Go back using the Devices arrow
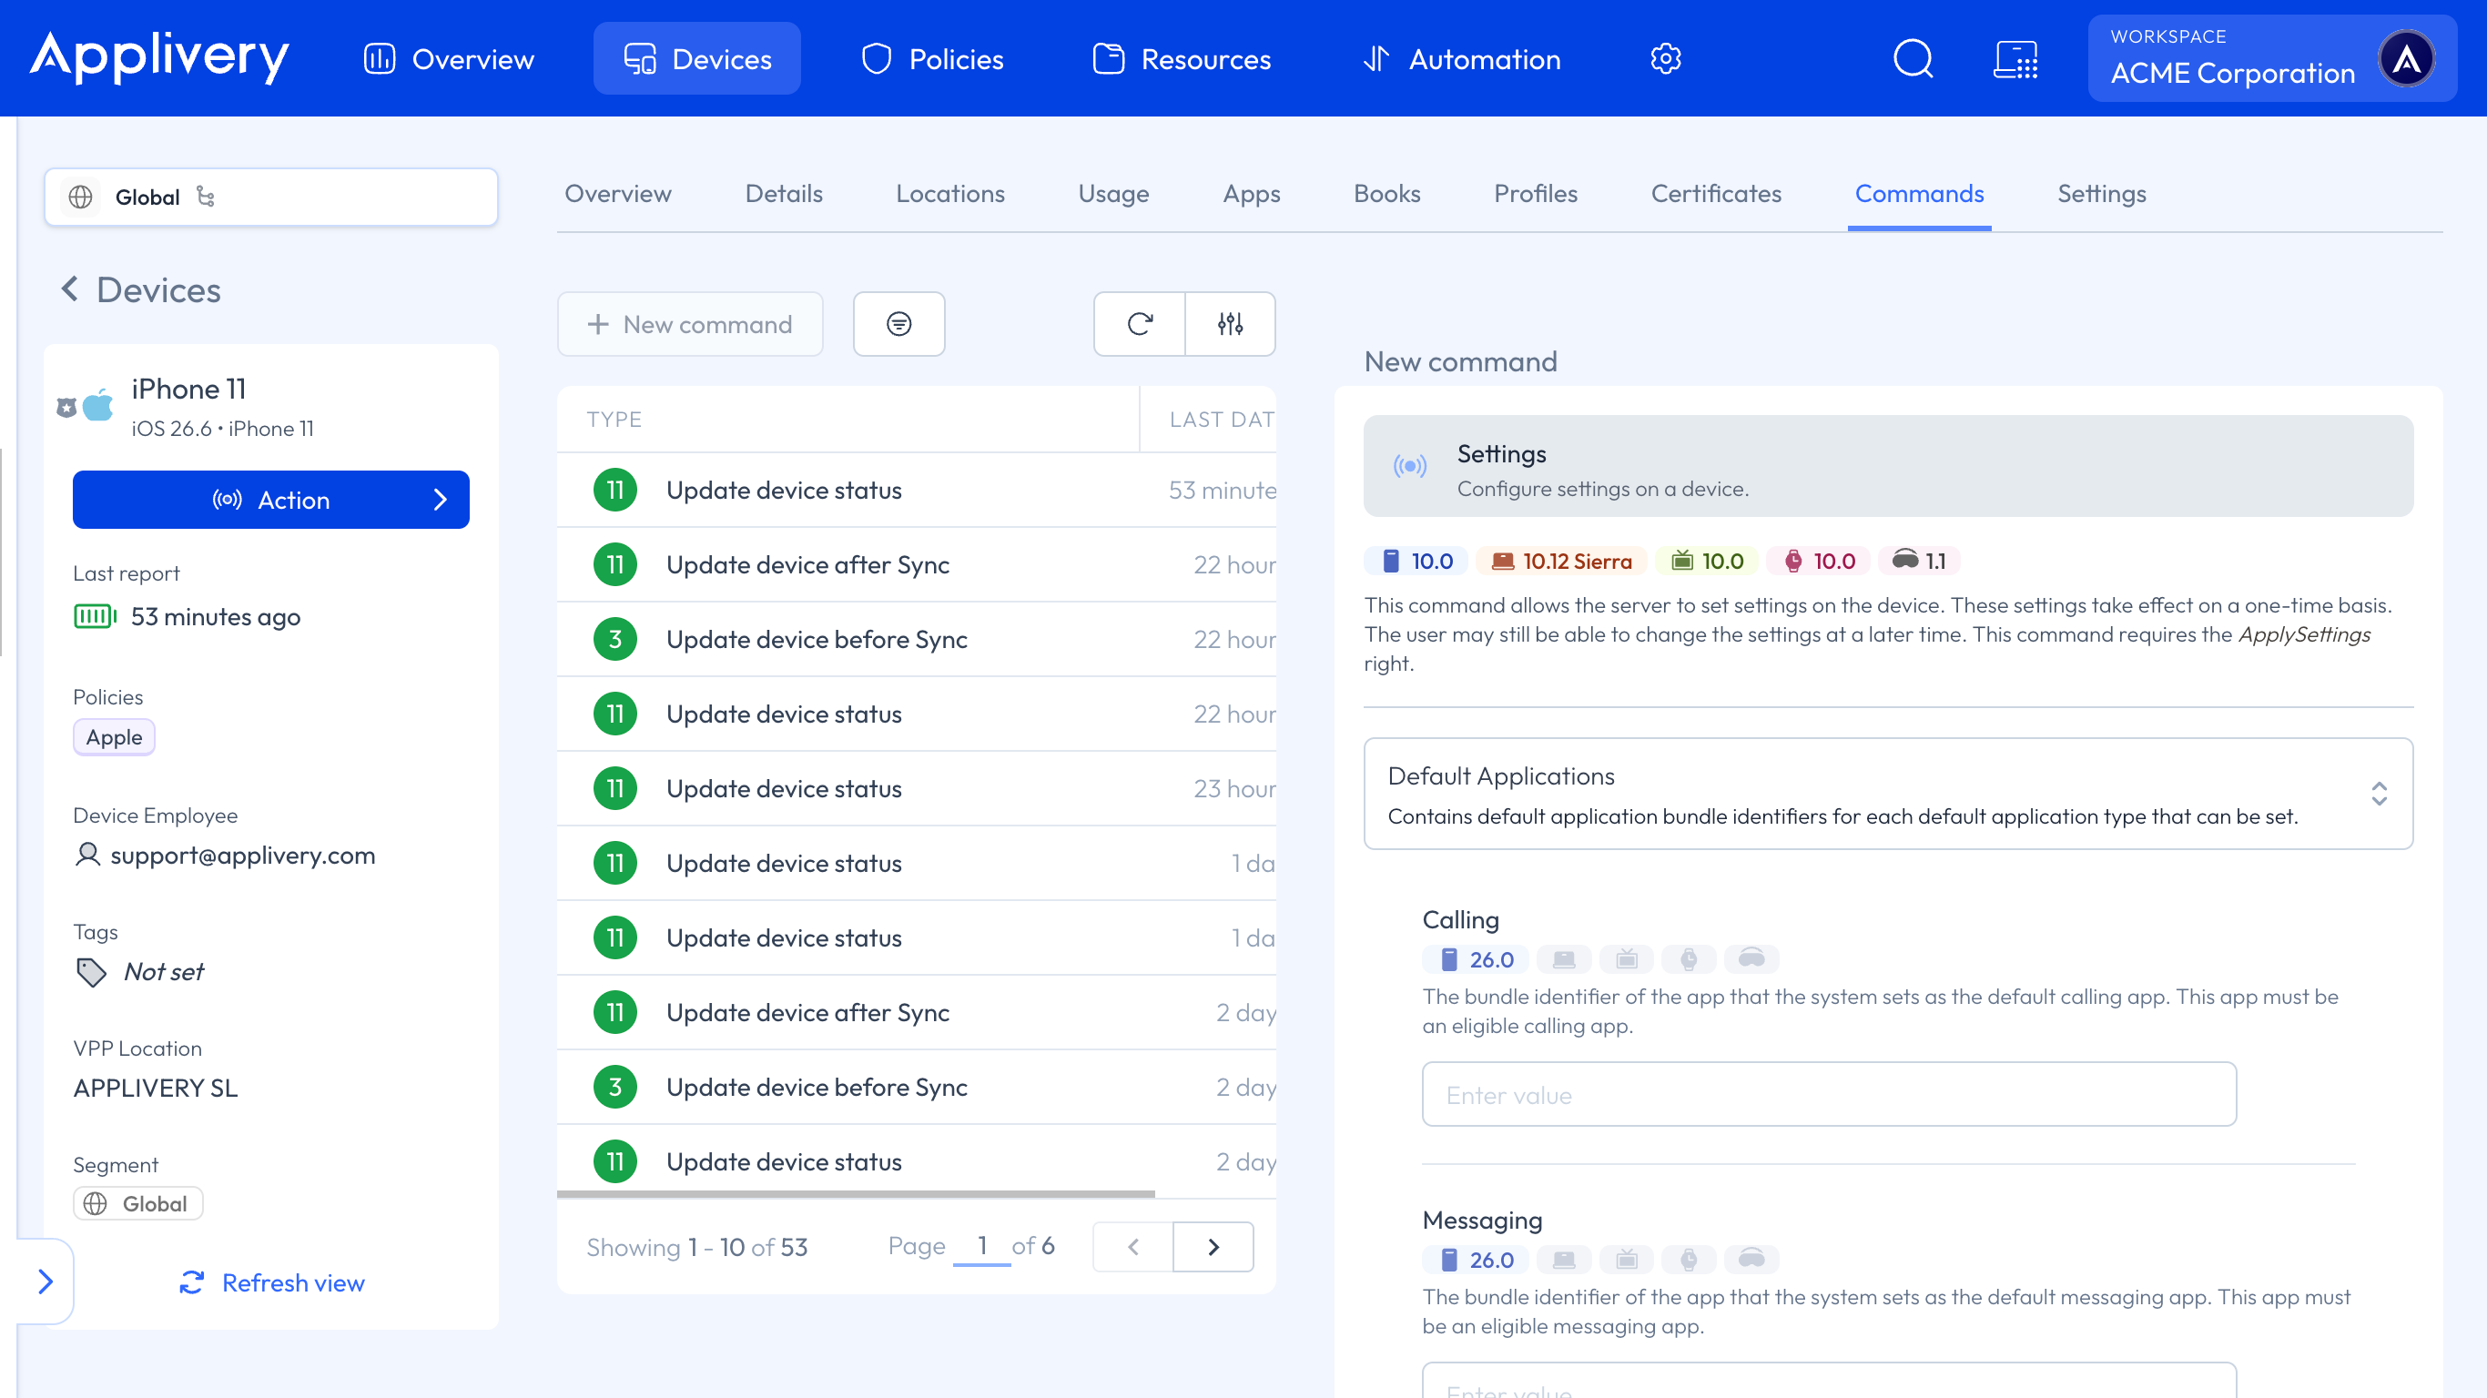The image size is (2487, 1398). (69, 289)
